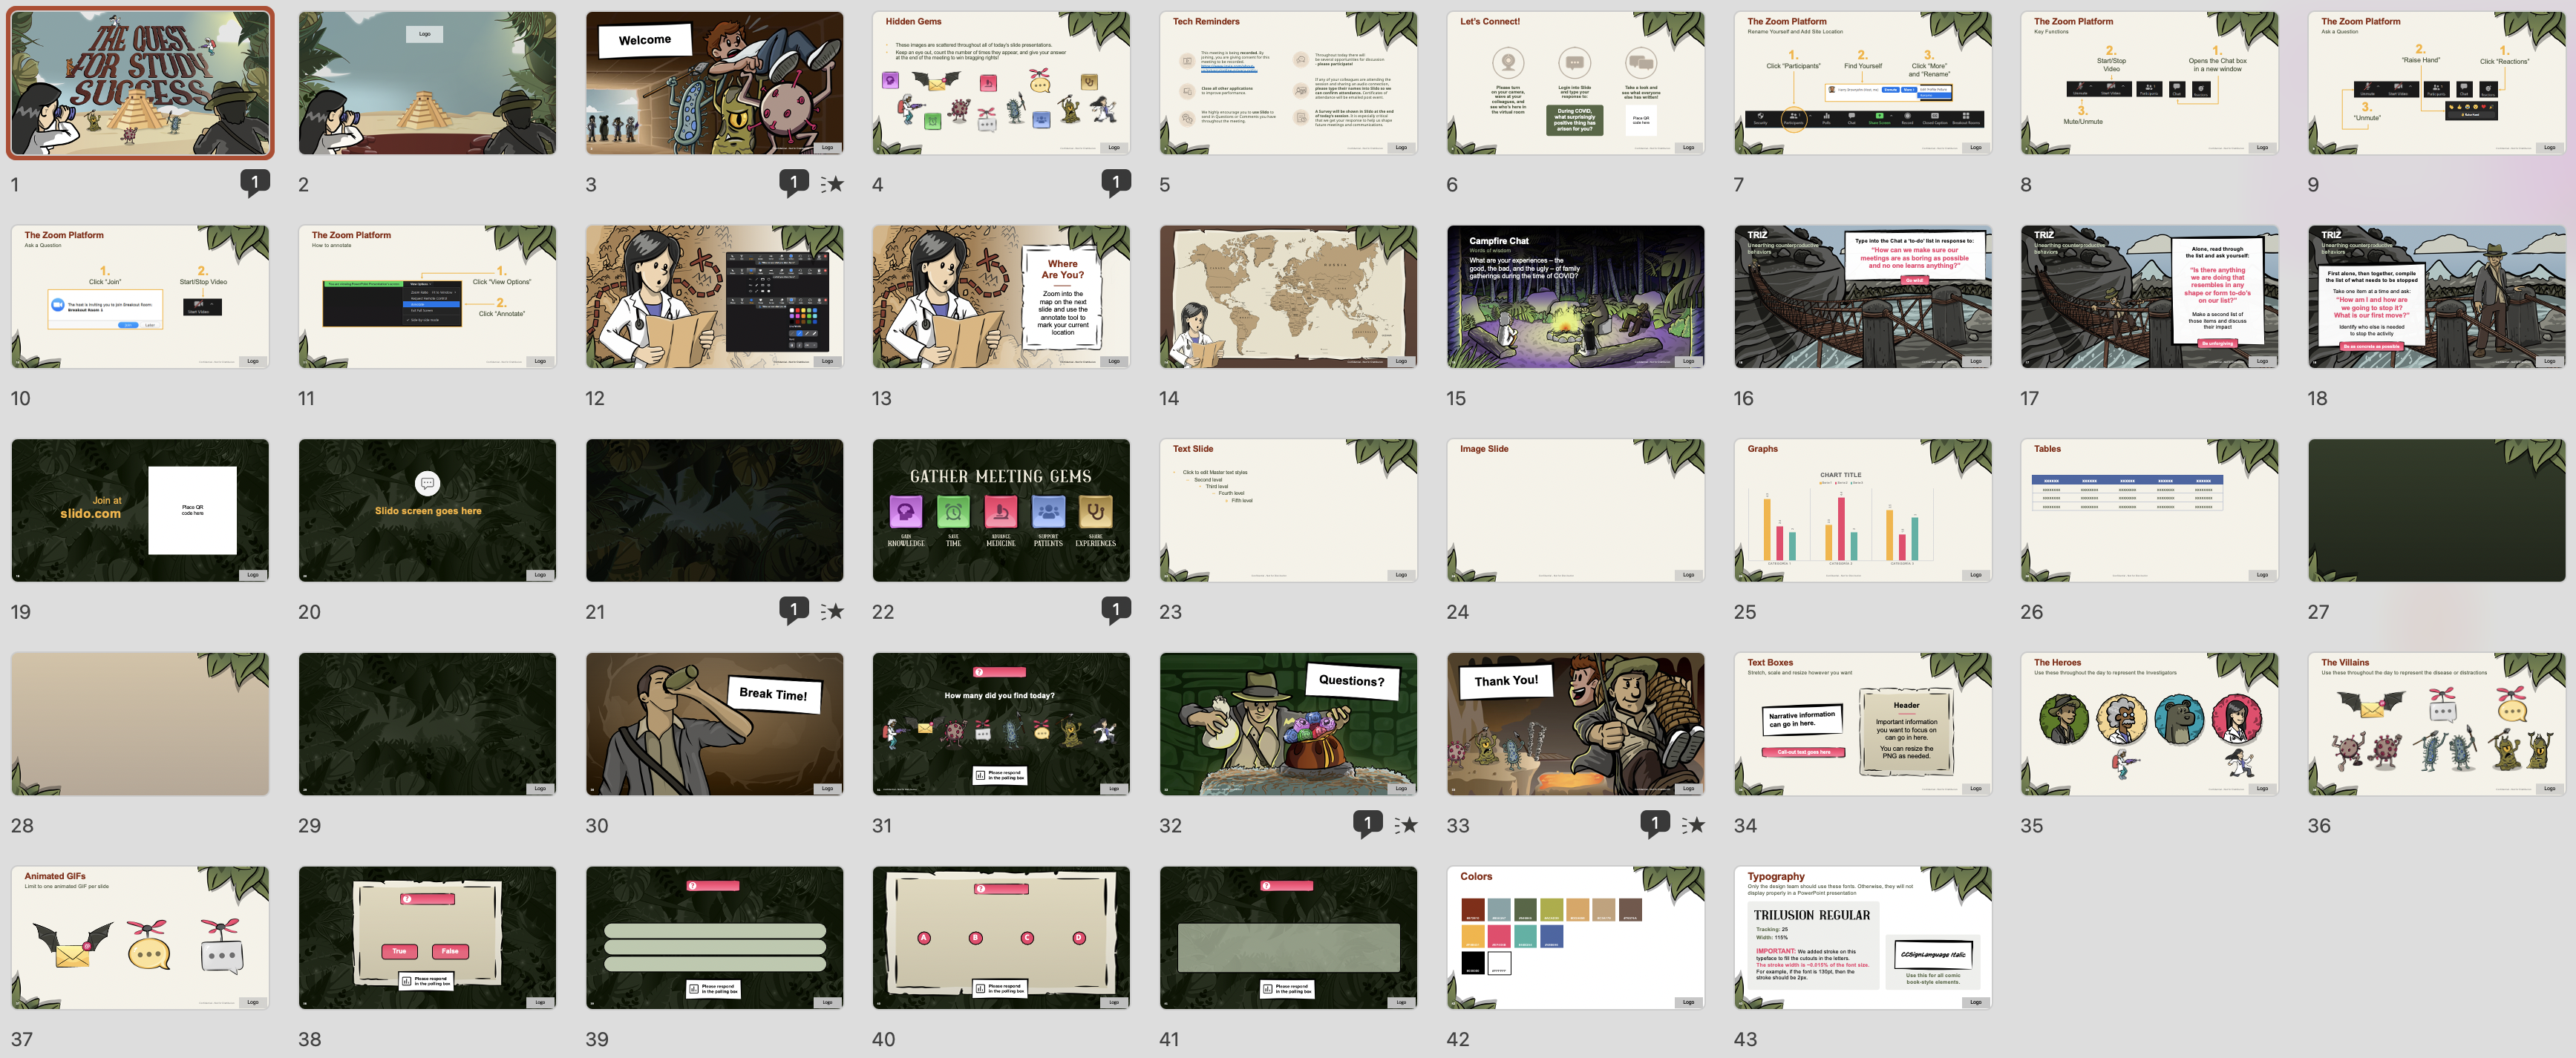Select the 'Join at slido.com' slide

point(140,510)
